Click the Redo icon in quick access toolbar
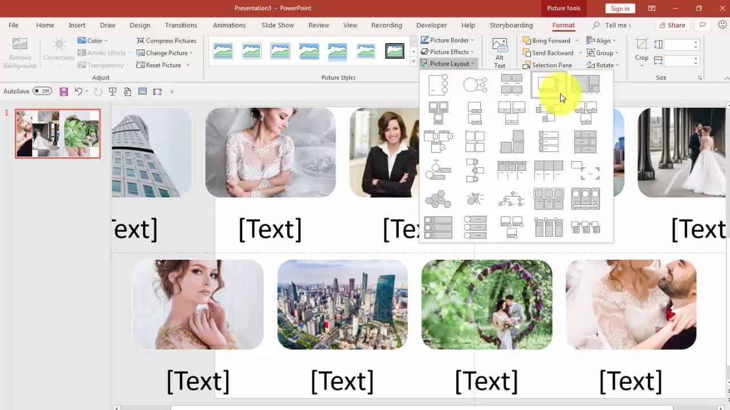 (x=98, y=91)
